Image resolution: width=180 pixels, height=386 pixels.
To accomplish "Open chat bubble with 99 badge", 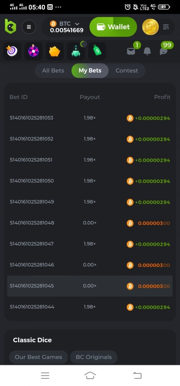I will coord(164,51).
